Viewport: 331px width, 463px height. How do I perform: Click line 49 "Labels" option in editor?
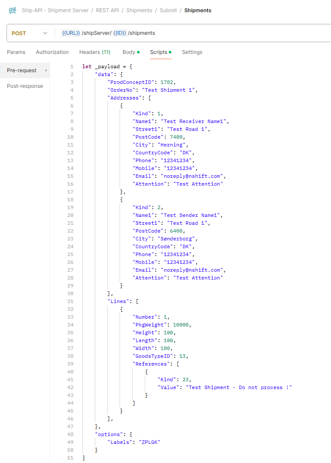tap(121, 442)
